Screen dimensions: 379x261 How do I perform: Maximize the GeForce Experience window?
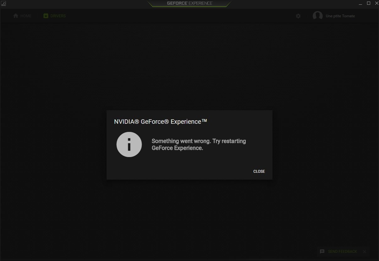(x=369, y=3)
